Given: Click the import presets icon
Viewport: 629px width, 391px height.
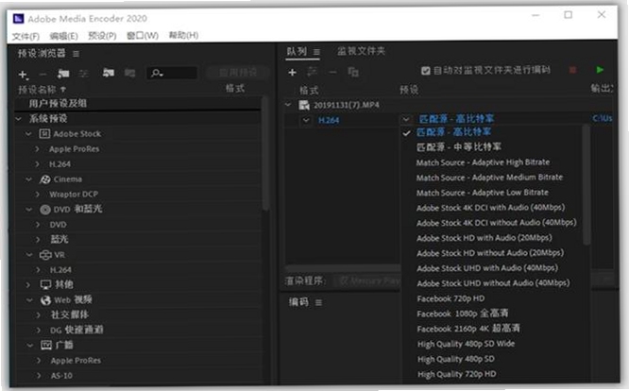Looking at the screenshot, I should [x=109, y=73].
